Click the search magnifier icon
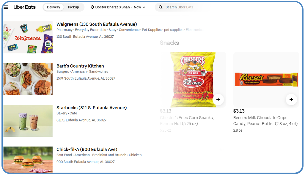 [x=161, y=7]
